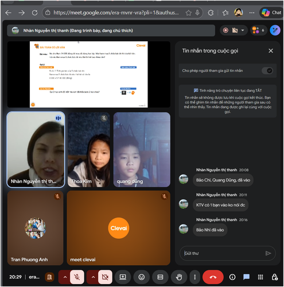284x287 pixels.
Task: Open the browser profile avatar
Action: click(x=239, y=13)
